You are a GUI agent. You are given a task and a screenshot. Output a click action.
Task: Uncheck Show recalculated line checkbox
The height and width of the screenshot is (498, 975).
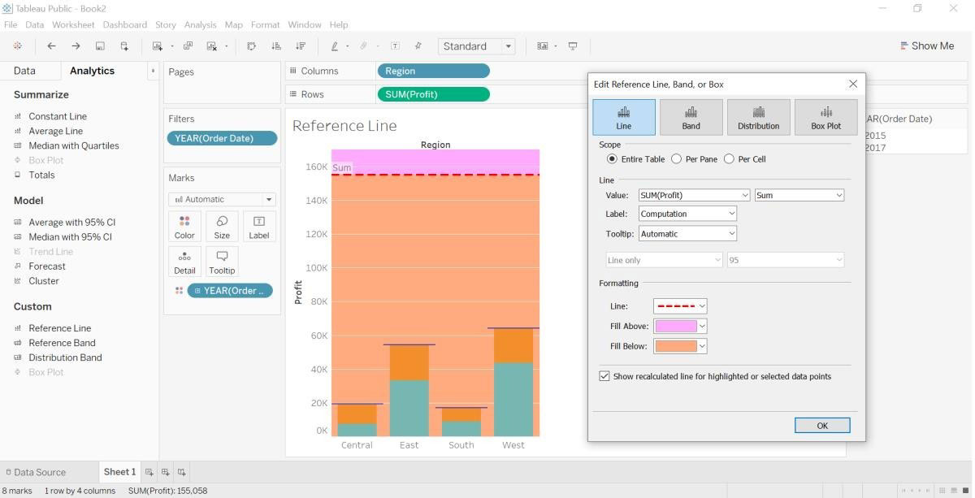coord(604,376)
